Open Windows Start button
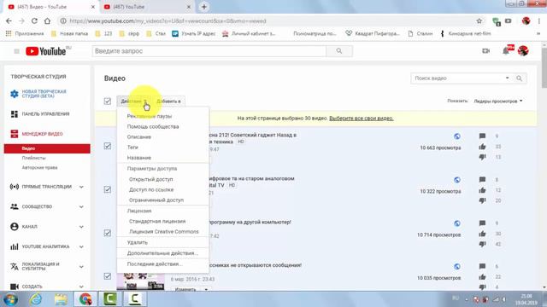Image resolution: width=547 pixels, height=307 pixels. pos(10,299)
